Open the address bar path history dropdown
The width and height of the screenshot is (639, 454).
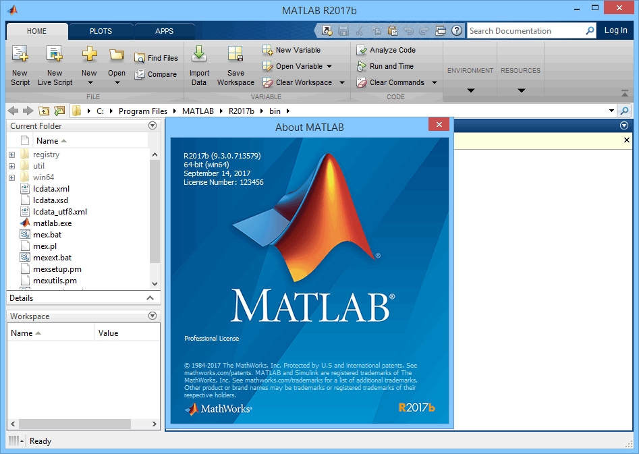pyautogui.click(x=611, y=111)
